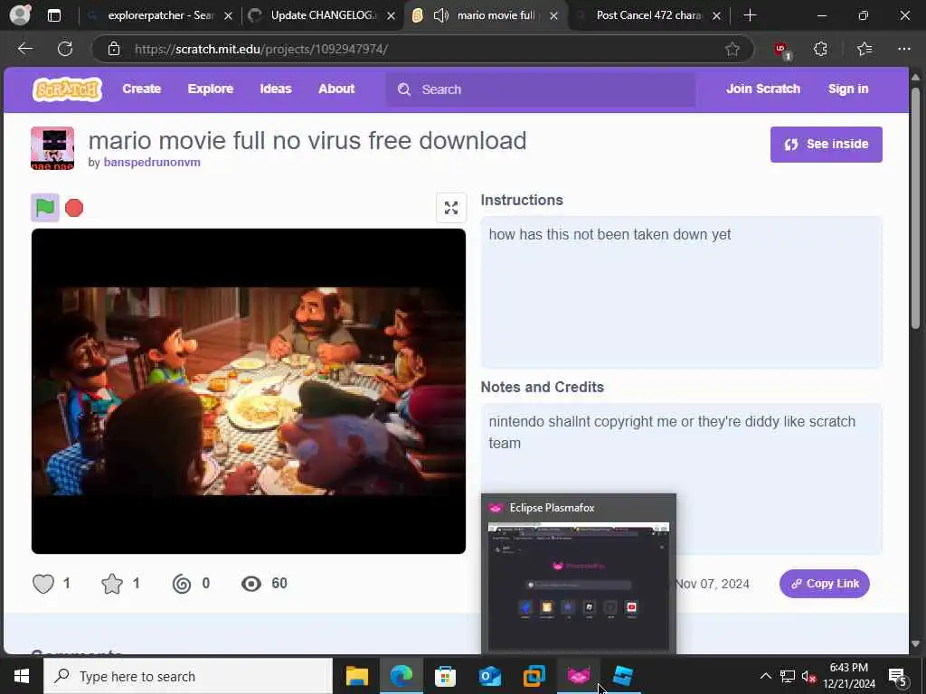Start project with the green flag

(x=45, y=208)
